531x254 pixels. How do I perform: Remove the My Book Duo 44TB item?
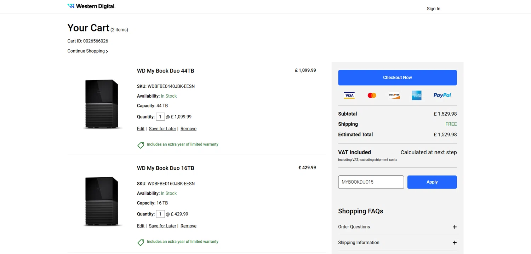tap(188, 129)
